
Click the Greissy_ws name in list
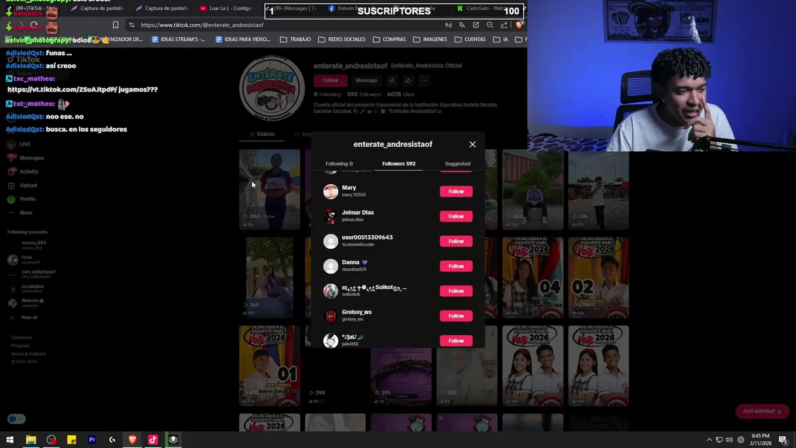pos(356,312)
